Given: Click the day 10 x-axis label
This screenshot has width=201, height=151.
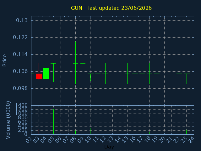Looking at the screenshot, I should 88,140.
